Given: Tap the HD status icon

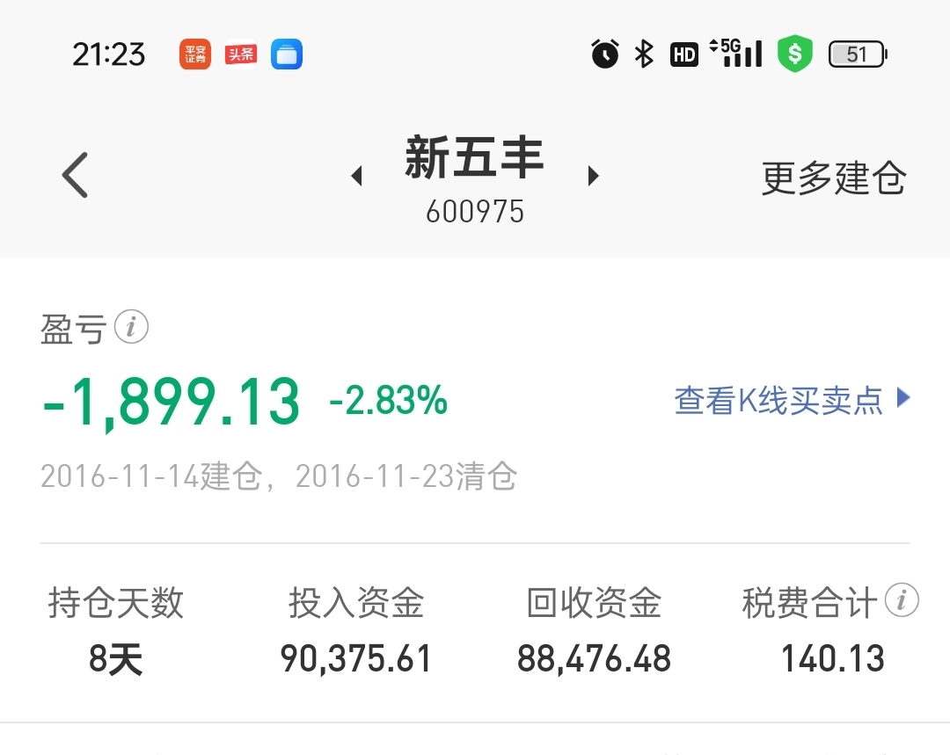Looking at the screenshot, I should pos(684,54).
